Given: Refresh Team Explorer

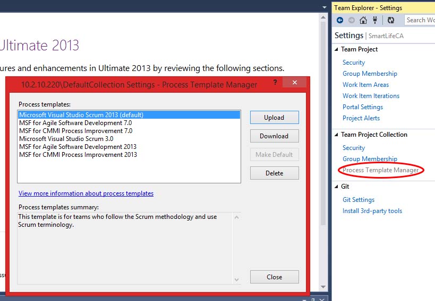Looking at the screenshot, I should (391, 20).
